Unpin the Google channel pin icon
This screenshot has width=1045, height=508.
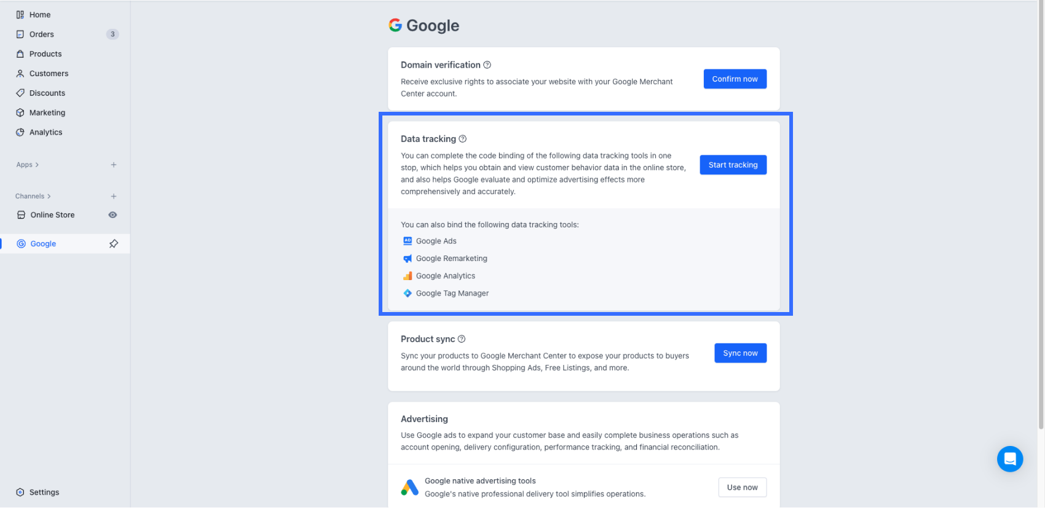tap(114, 244)
